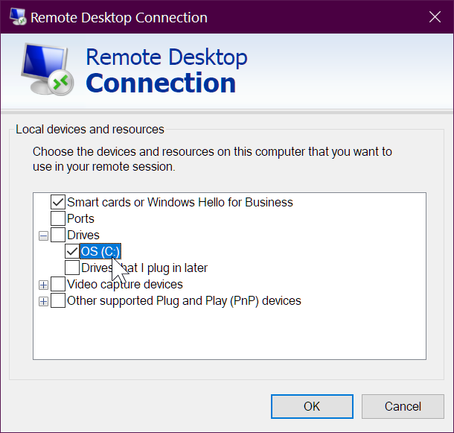Check Other supported Plug and Play devices
Viewport: 454px width, 433px height.
pos(58,300)
